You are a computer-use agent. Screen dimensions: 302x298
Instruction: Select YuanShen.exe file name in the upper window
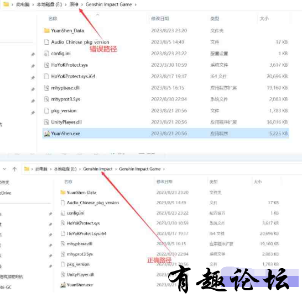tap(65, 134)
